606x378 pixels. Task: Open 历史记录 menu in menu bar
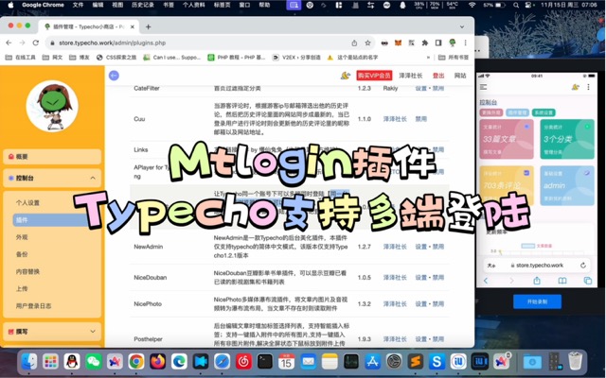point(143,5)
